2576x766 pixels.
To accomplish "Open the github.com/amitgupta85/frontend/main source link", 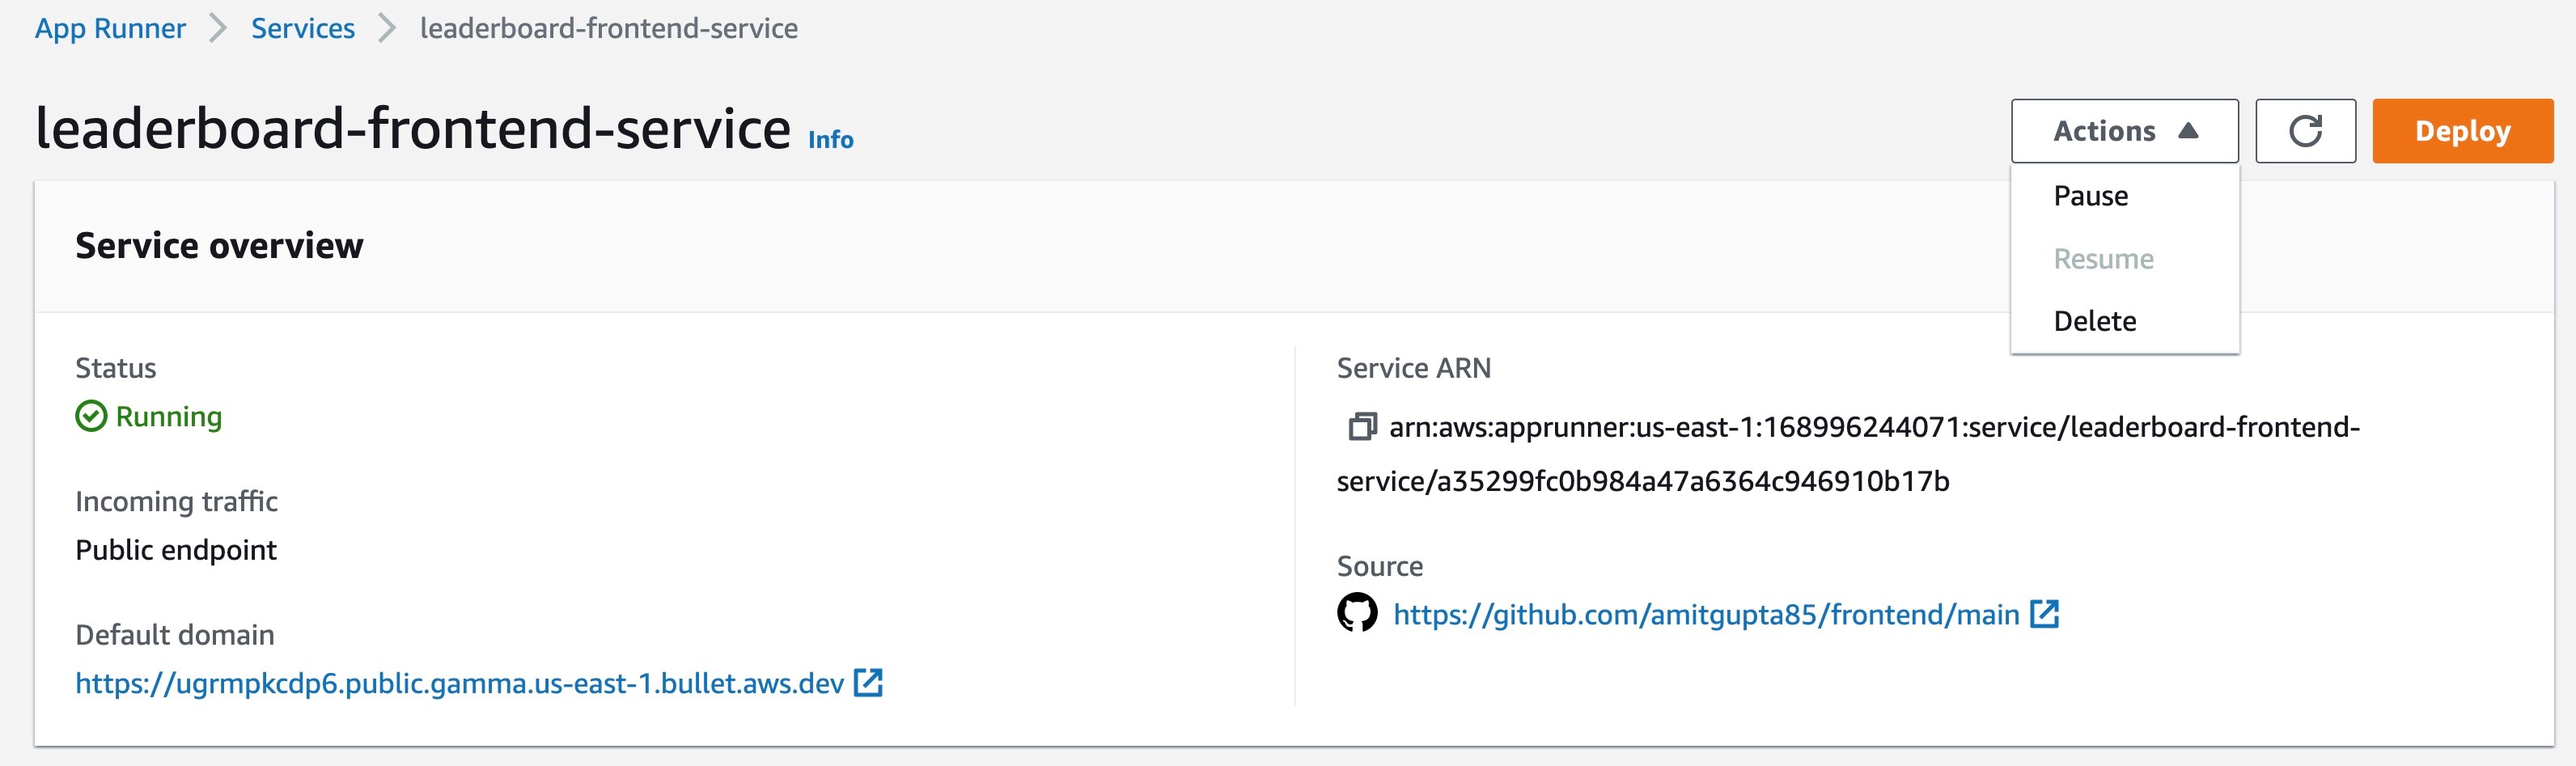I will click(1706, 615).
